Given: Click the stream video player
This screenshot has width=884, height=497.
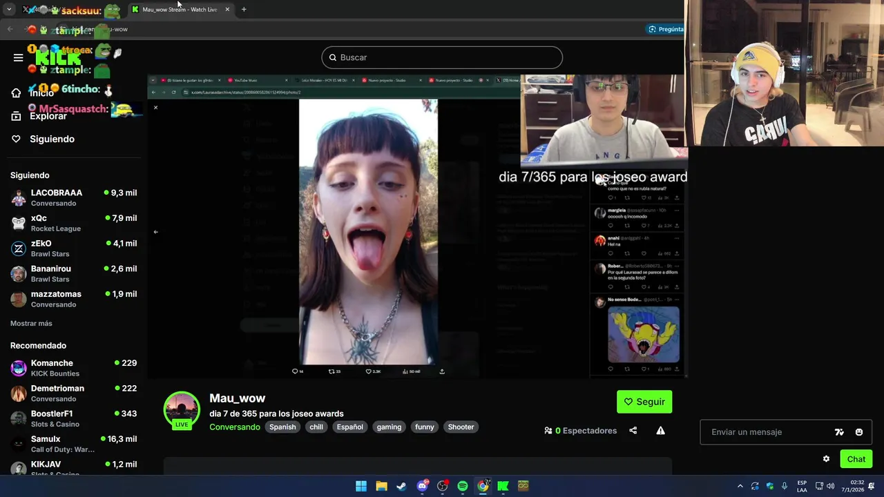Looking at the screenshot, I should click(417, 226).
